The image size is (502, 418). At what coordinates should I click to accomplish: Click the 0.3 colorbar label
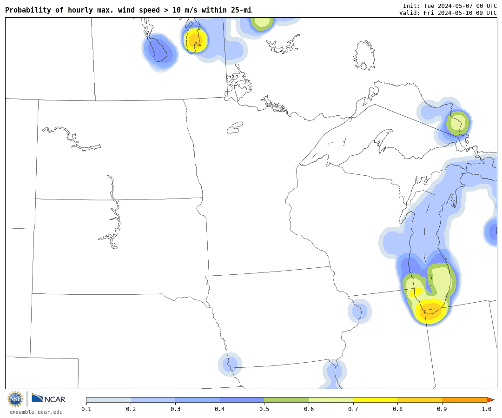[x=175, y=409]
